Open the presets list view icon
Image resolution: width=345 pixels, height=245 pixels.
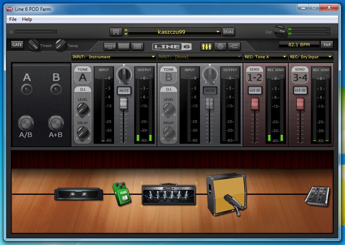coord(137,47)
